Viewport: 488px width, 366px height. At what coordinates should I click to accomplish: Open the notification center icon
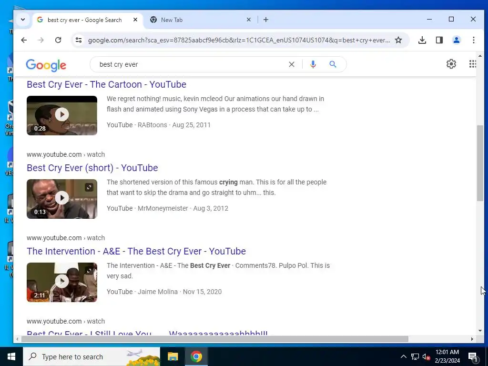click(473, 356)
